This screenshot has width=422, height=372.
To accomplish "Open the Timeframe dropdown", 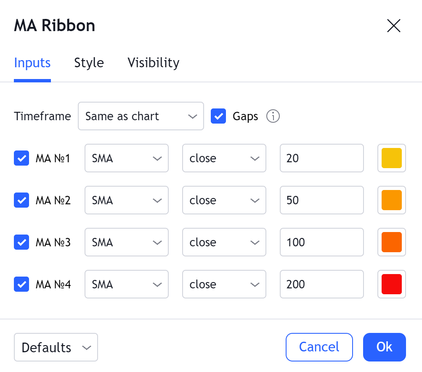I will [x=141, y=116].
